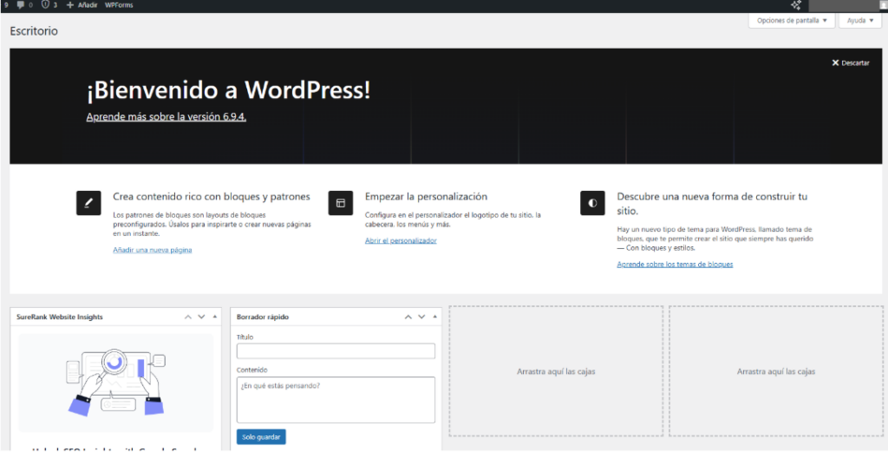The width and height of the screenshot is (888, 452).
Task: Move Borrador rápido widget down
Action: 422,318
